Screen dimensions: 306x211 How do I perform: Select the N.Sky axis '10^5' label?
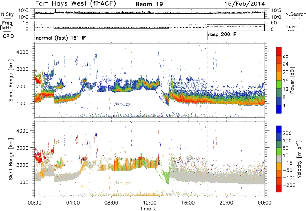pyautogui.click(x=23, y=11)
